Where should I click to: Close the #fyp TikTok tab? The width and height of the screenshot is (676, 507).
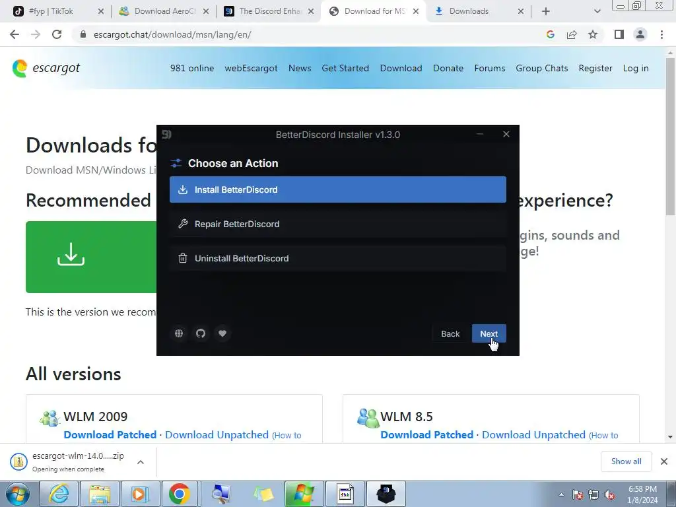click(101, 12)
